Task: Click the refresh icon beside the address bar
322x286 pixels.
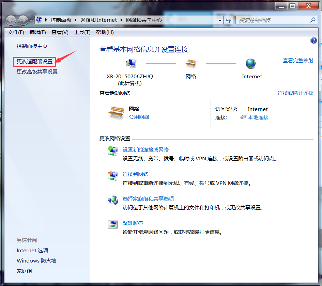Action: click(x=228, y=20)
